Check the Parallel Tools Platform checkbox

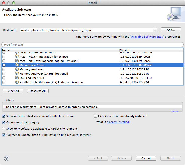pos(4,82)
